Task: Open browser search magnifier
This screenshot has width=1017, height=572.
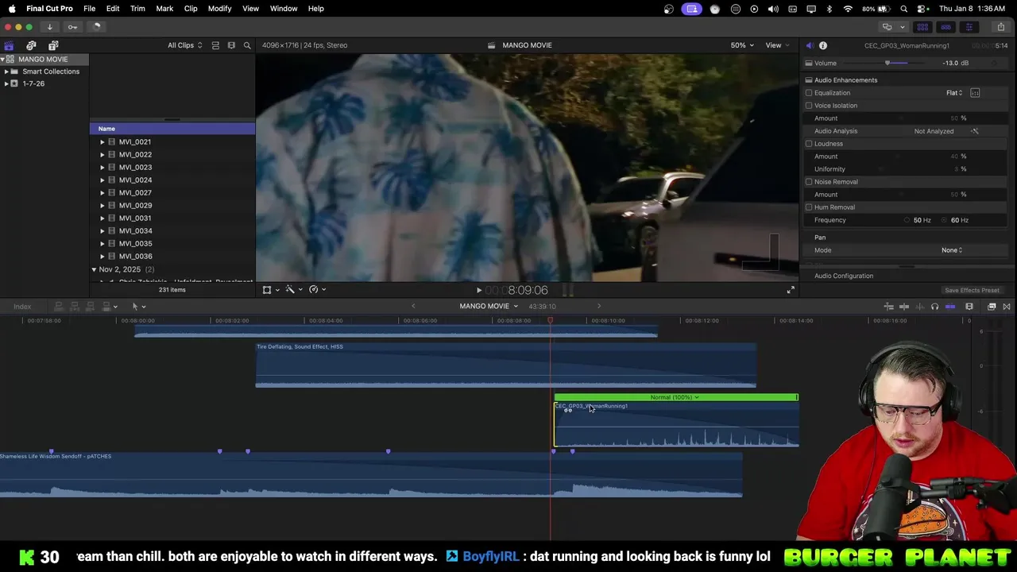Action: [247, 45]
